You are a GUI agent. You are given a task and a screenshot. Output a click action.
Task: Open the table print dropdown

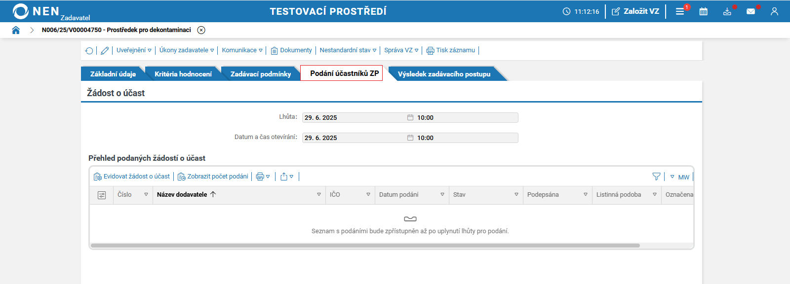tap(263, 177)
